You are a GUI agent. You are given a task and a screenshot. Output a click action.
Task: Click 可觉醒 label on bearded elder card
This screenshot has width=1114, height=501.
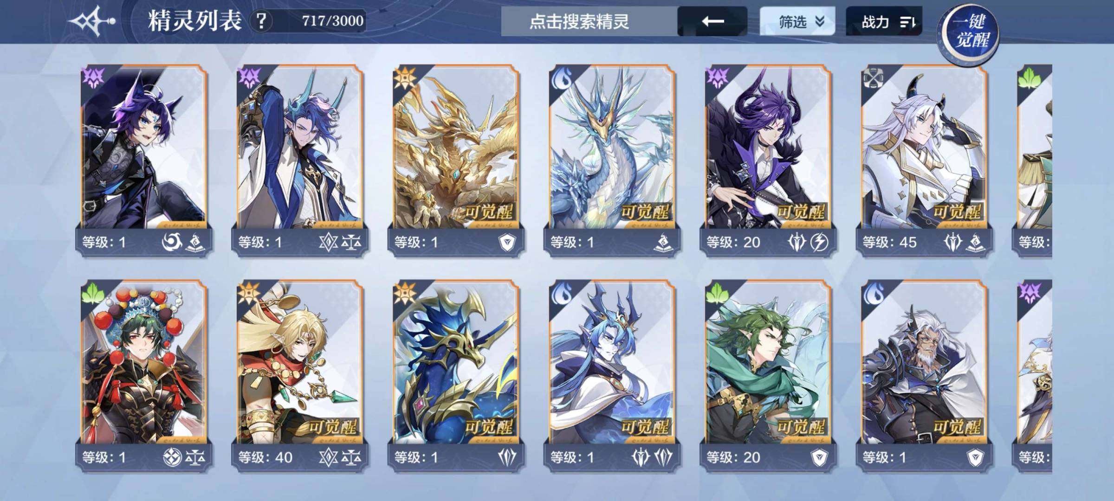pos(957,427)
